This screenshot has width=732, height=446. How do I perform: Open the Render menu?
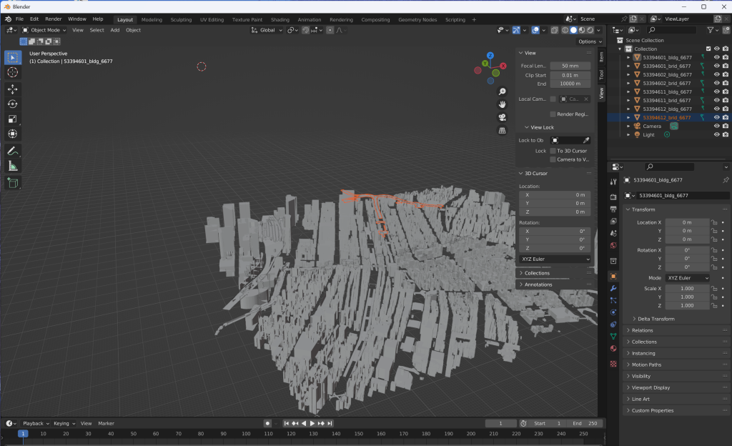(54, 19)
